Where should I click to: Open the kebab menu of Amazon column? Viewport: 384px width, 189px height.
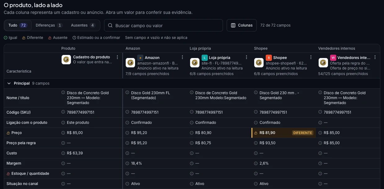point(182,57)
